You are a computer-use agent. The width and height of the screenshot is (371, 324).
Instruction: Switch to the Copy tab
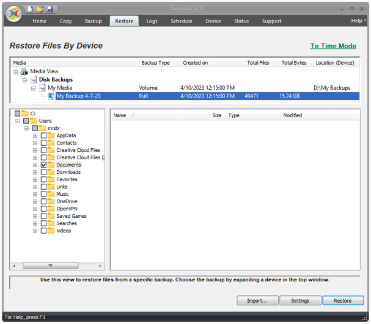point(65,21)
